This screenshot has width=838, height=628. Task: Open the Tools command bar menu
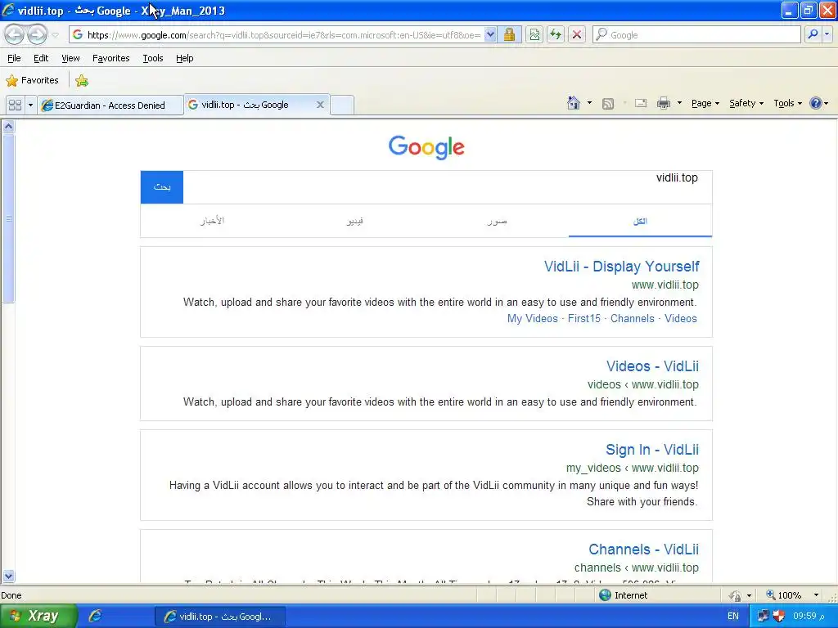(788, 103)
